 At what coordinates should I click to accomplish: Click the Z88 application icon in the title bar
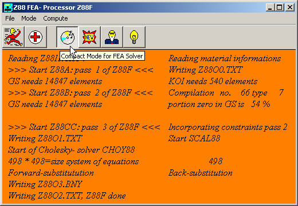point(8,7)
